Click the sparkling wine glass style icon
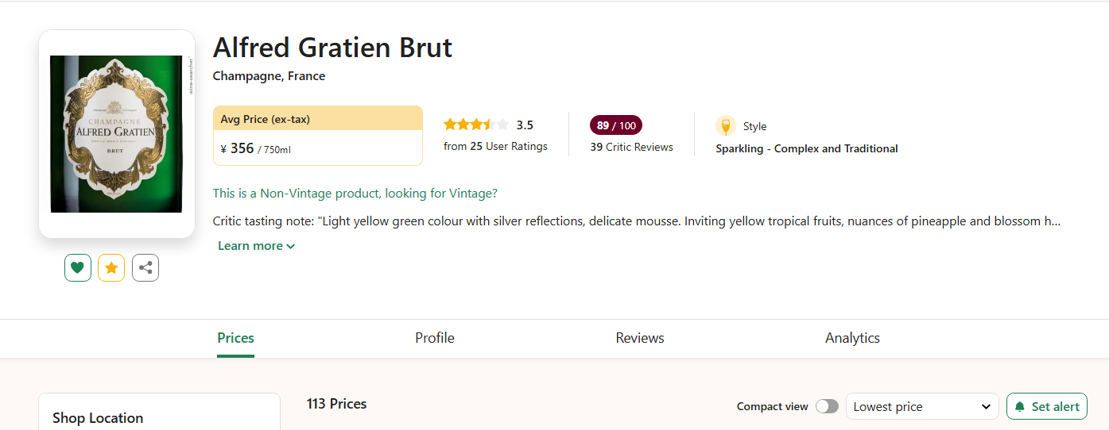 [x=725, y=126]
